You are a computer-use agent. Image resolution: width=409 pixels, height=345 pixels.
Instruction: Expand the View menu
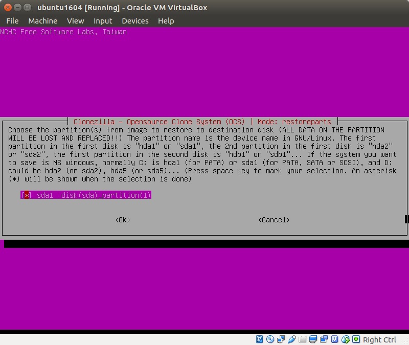75,21
